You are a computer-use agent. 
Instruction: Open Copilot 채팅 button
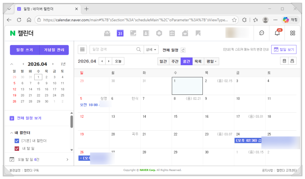[x=290, y=20]
